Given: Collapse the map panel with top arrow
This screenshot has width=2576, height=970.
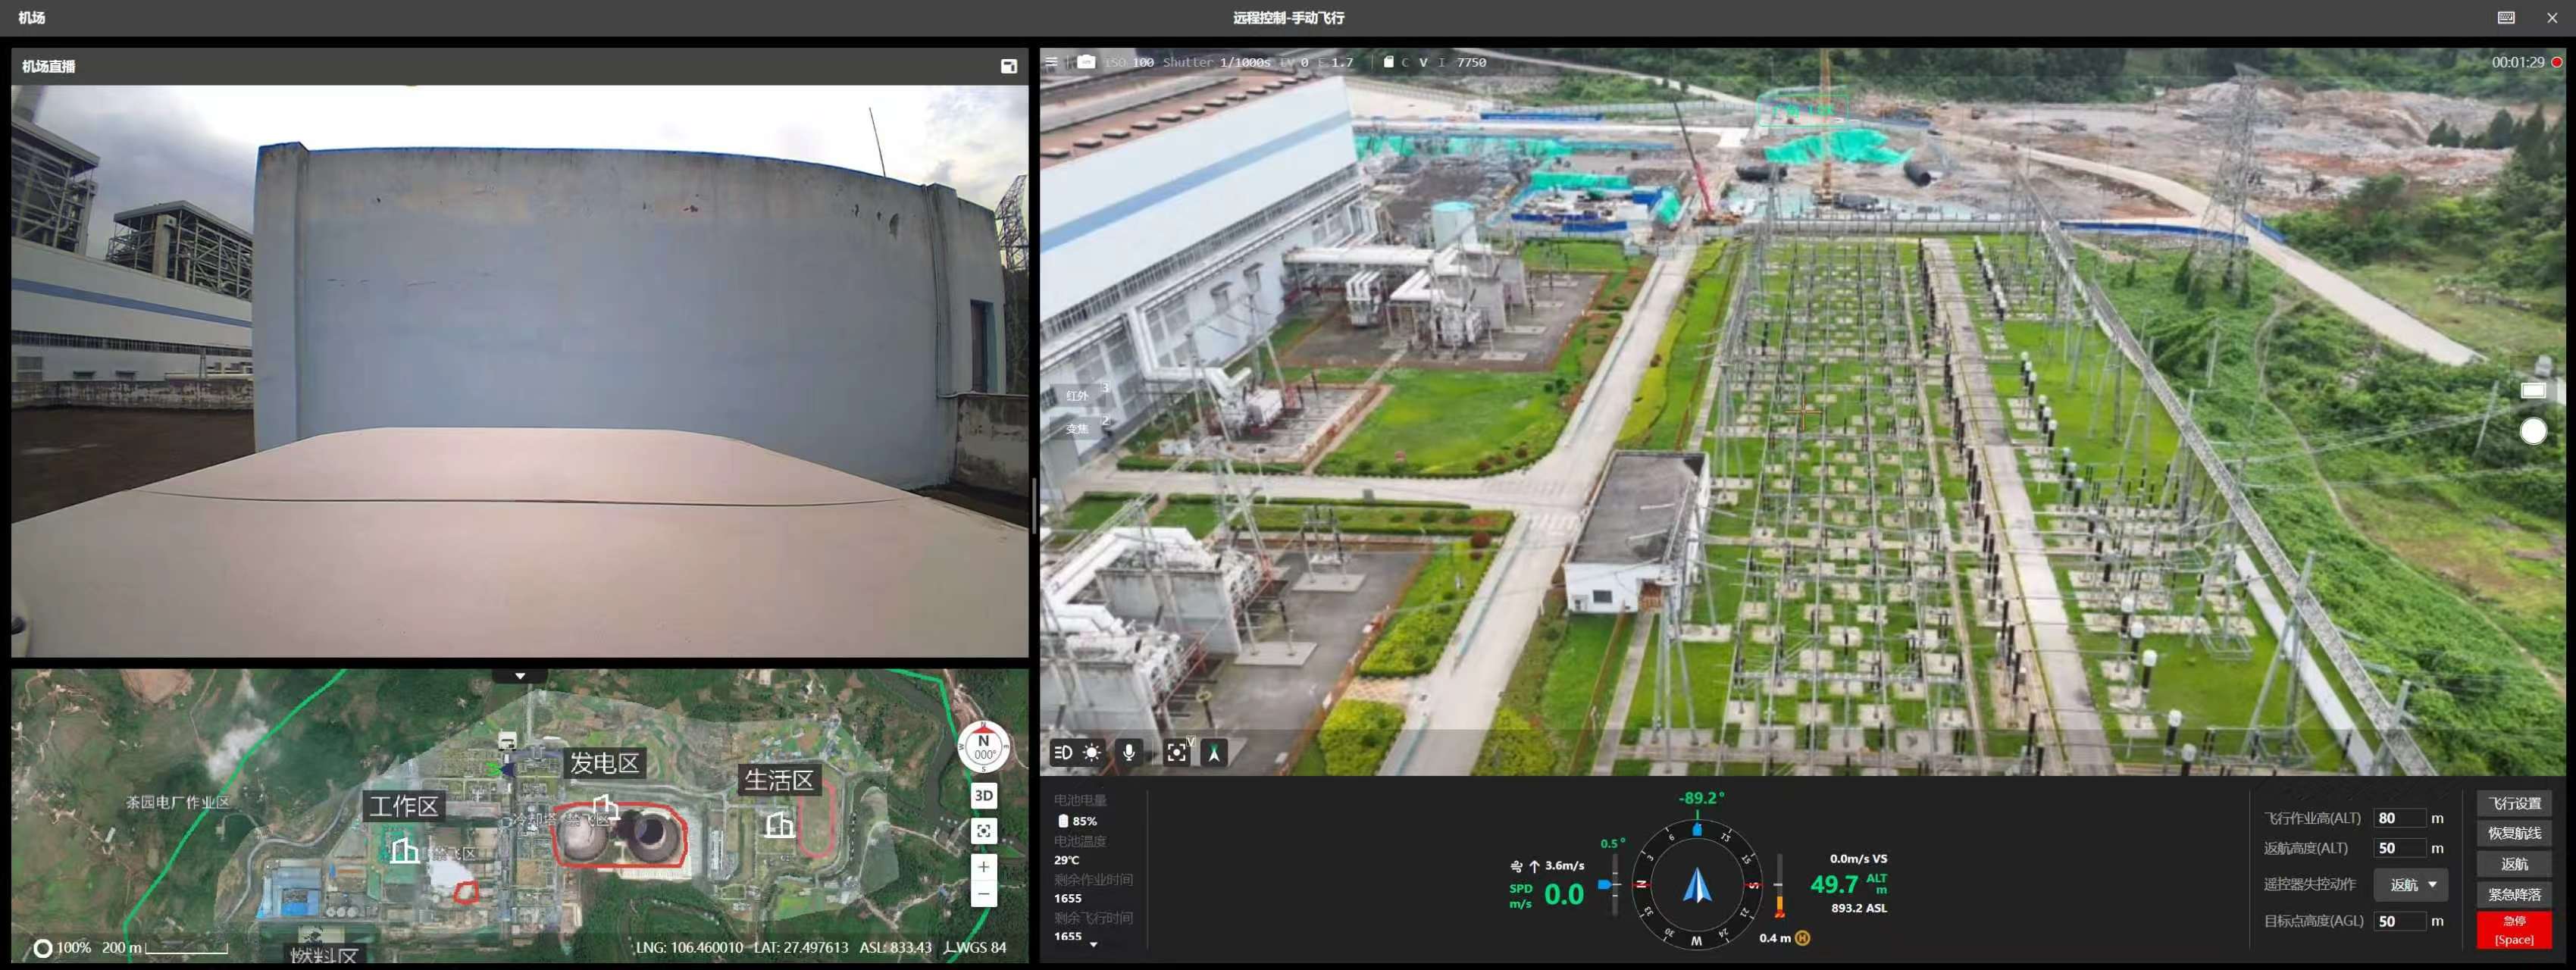Looking at the screenshot, I should pos(520,676).
